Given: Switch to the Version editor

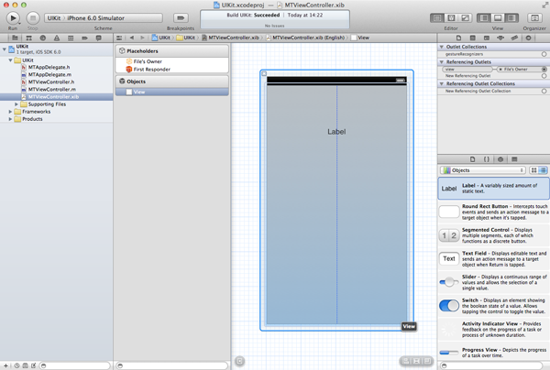Looking at the screenshot, I should point(465,18).
